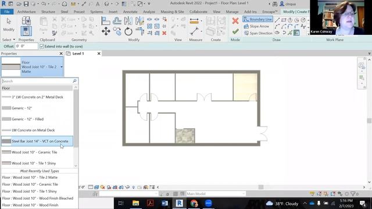Viewport: 372px width, 209px height.
Task: Click the Save icon in quick access toolbar
Action: click(x=26, y=4)
